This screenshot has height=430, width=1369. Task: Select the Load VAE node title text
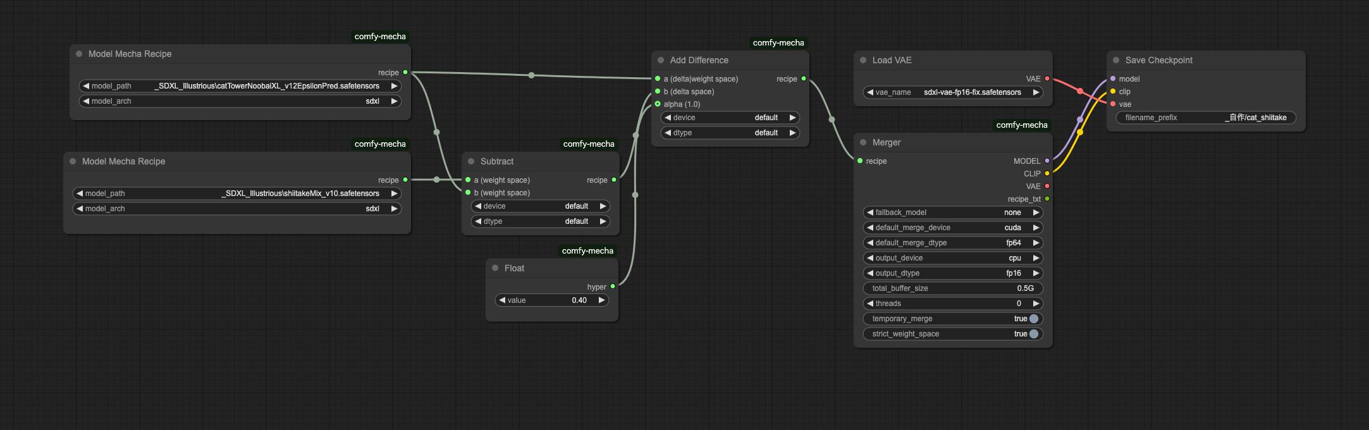[892, 60]
